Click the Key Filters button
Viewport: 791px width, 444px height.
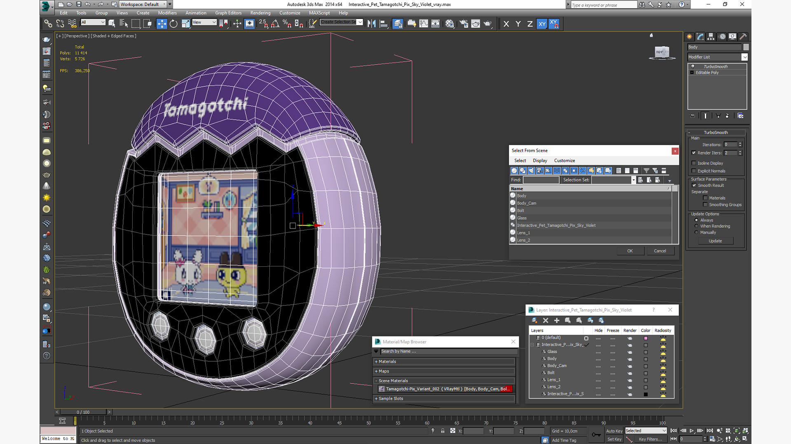(651, 439)
